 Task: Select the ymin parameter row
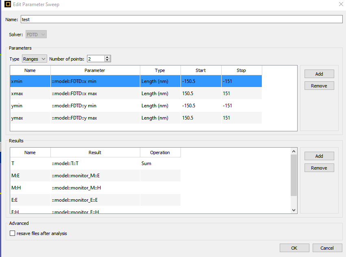[30, 106]
